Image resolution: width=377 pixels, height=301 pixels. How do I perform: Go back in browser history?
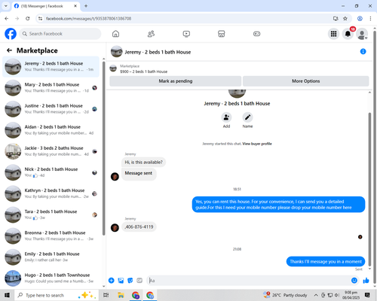[x=7, y=18]
